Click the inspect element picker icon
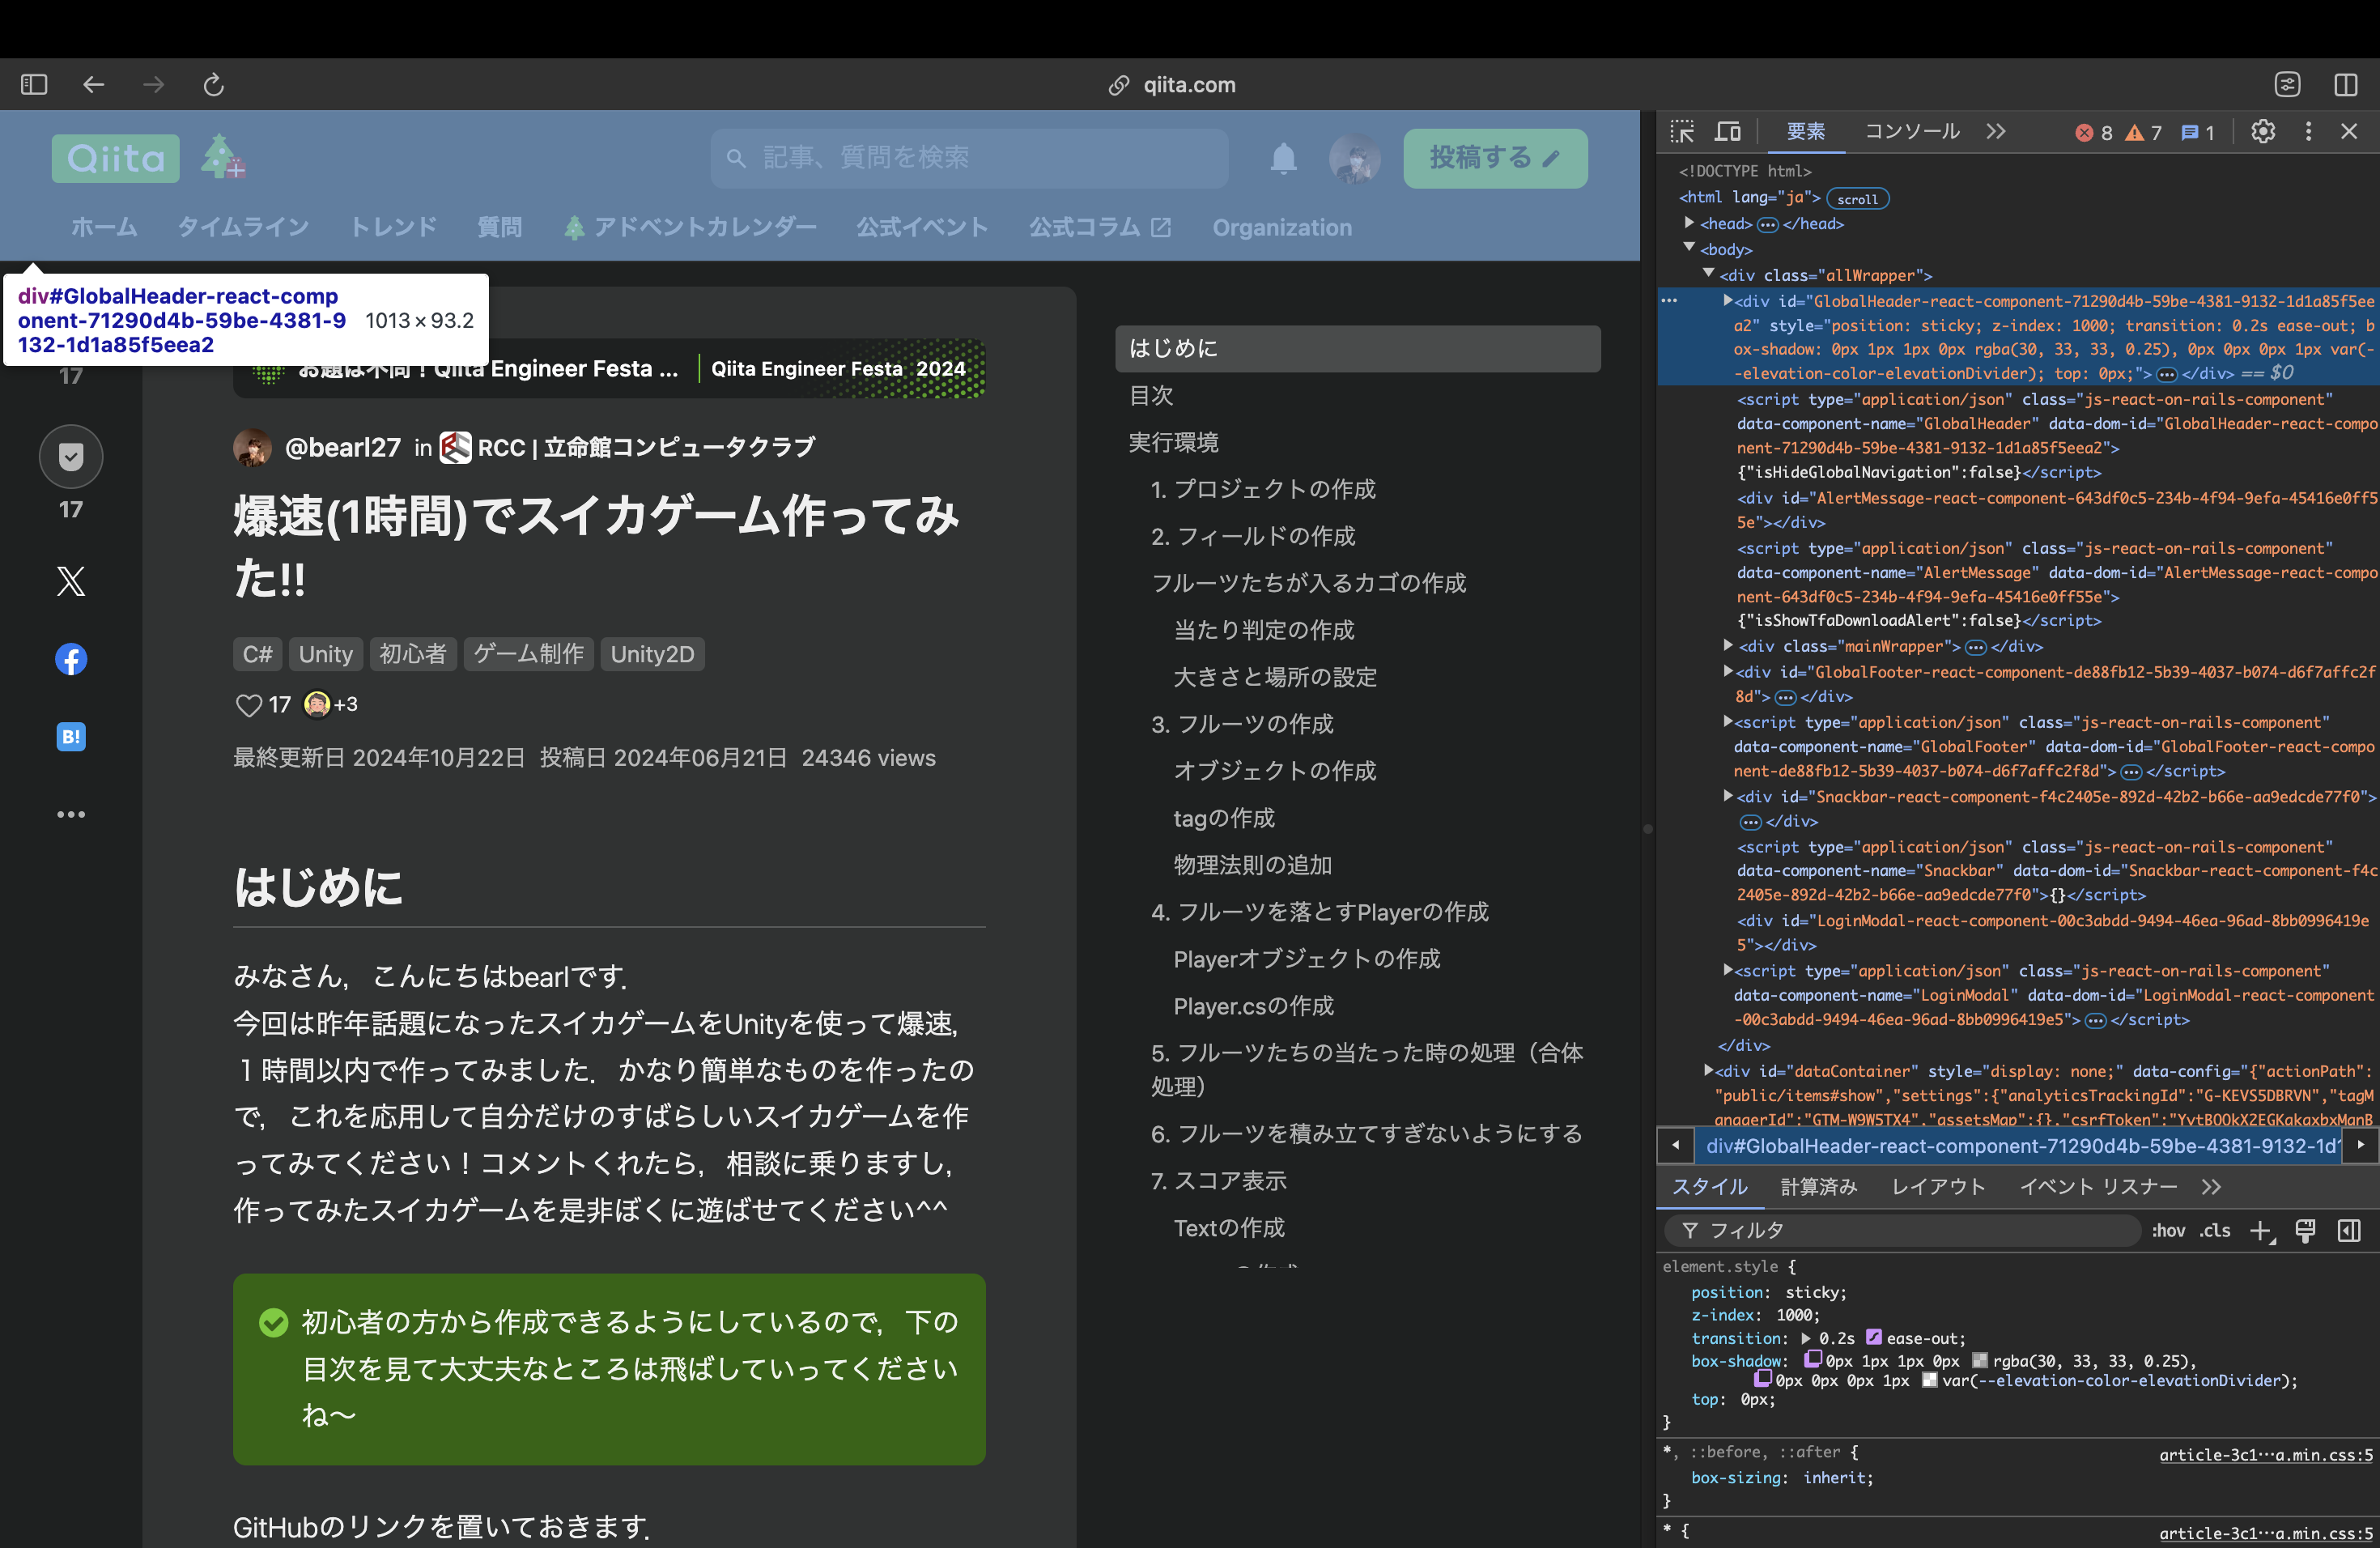2380x1548 pixels. click(x=1682, y=132)
